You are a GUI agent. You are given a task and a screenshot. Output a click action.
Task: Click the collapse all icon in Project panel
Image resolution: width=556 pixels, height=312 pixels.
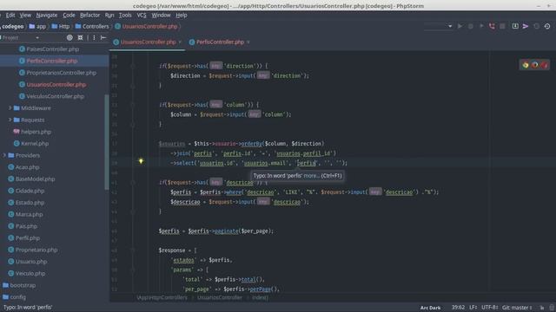point(81,37)
